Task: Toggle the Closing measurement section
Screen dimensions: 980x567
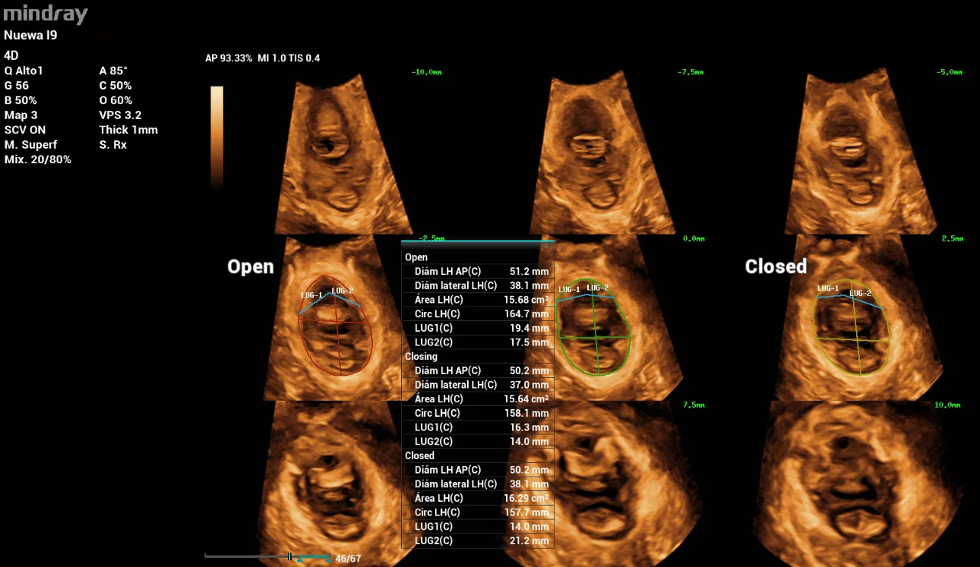Action: pyautogui.click(x=421, y=356)
